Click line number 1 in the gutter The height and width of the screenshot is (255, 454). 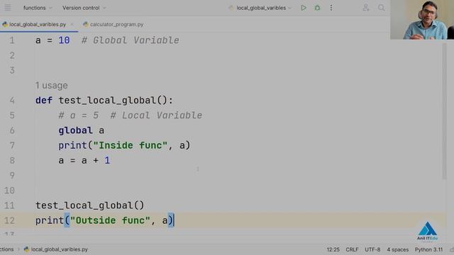[x=12, y=40]
